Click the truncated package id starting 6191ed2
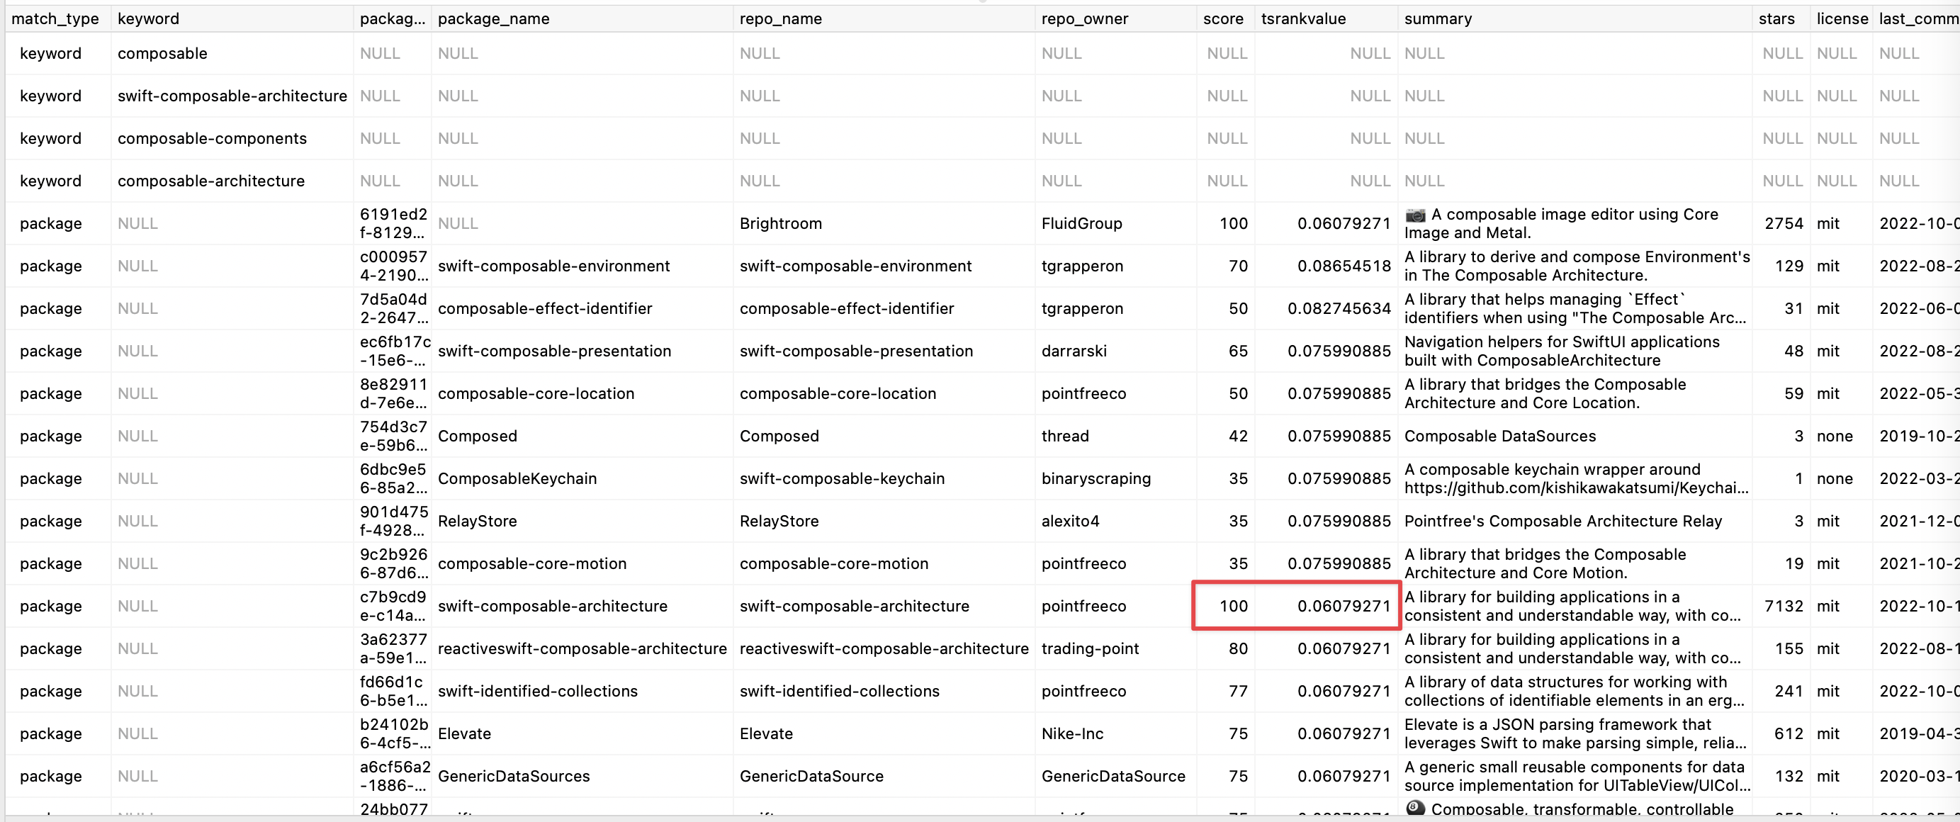The width and height of the screenshot is (1960, 822). (x=393, y=223)
